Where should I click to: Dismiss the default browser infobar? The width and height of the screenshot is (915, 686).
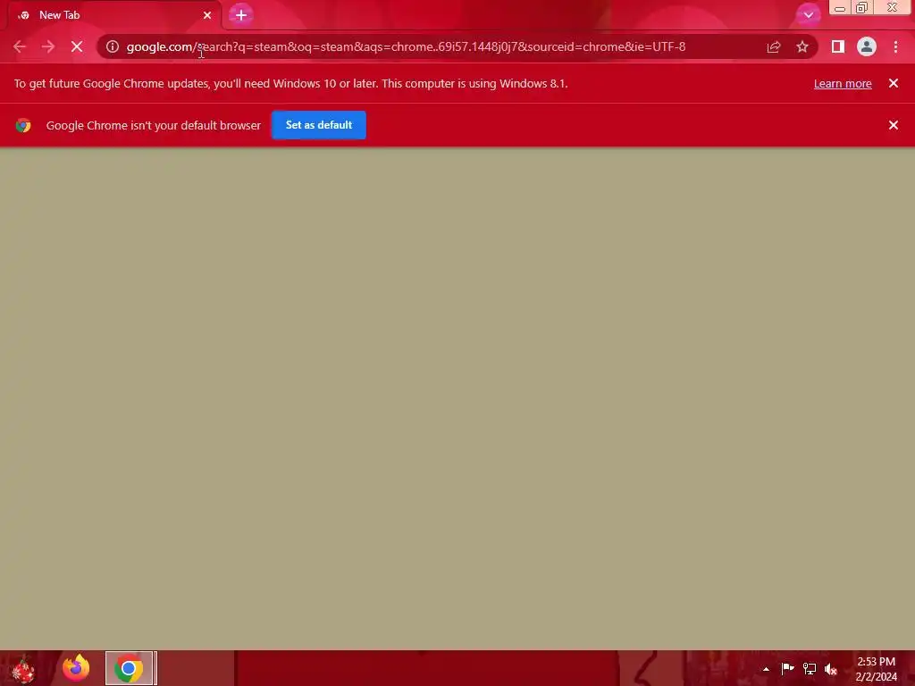click(894, 125)
